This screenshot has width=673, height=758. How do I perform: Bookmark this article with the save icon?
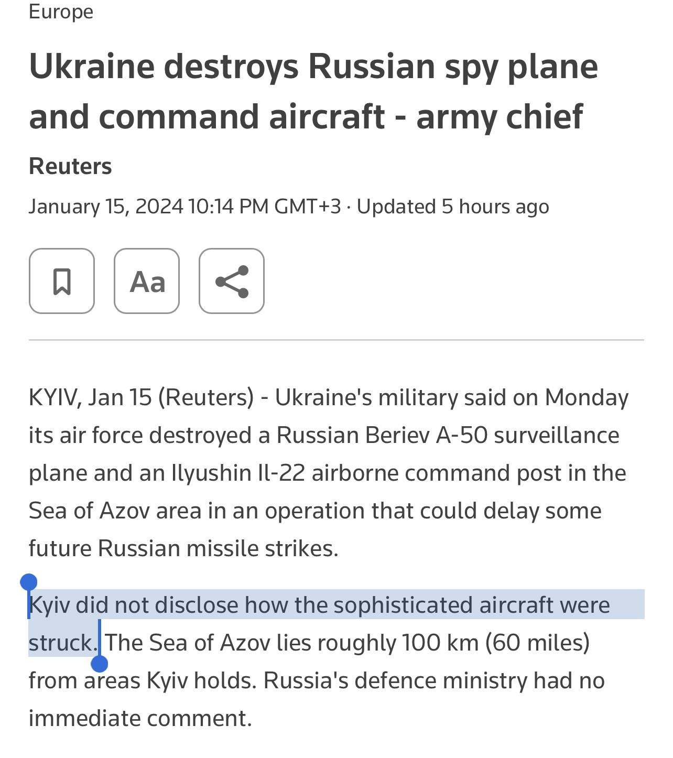62,281
